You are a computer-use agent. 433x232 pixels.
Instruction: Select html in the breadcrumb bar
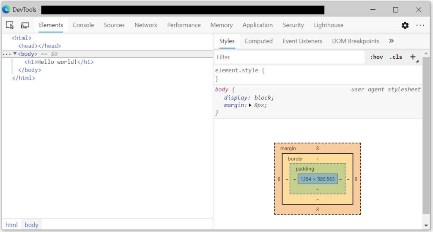click(11, 225)
